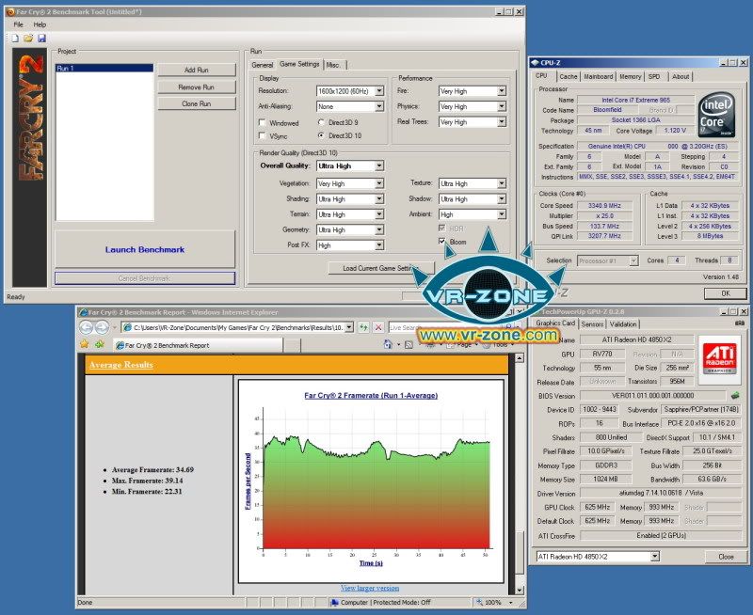Screen dimensions: 753x615
Task: Toggle the VSync checkbox
Action: click(263, 135)
